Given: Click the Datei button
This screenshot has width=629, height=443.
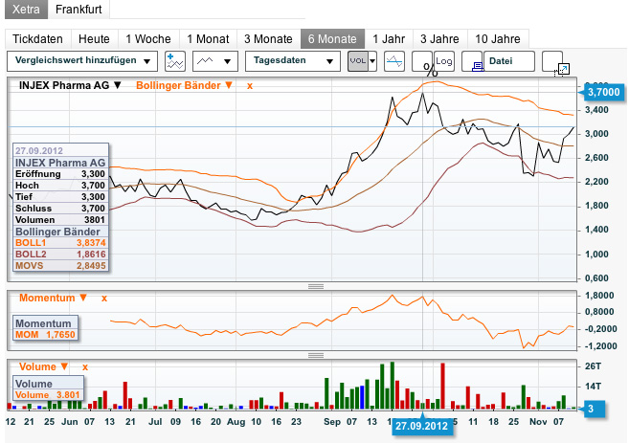Looking at the screenshot, I should 509,61.
